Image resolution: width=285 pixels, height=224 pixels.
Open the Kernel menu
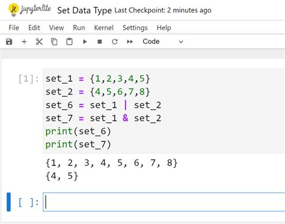coord(104,28)
